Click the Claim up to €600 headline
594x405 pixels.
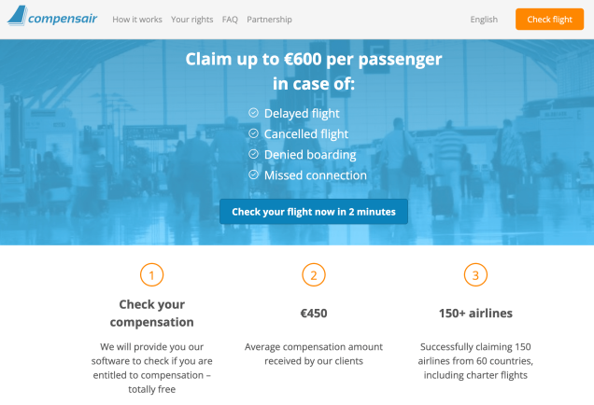(314, 71)
